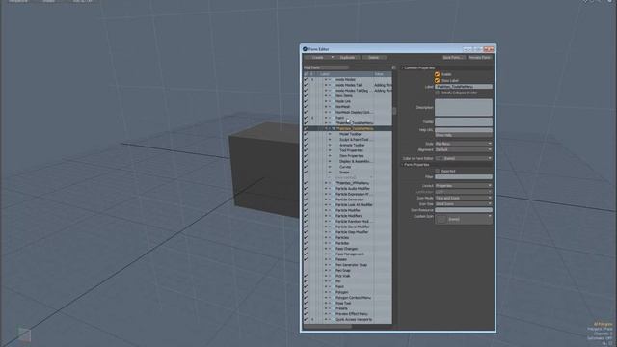This screenshot has height=347, width=617.
Task: Click the row icon left of Animate Toolbar
Action: pyautogui.click(x=330, y=145)
